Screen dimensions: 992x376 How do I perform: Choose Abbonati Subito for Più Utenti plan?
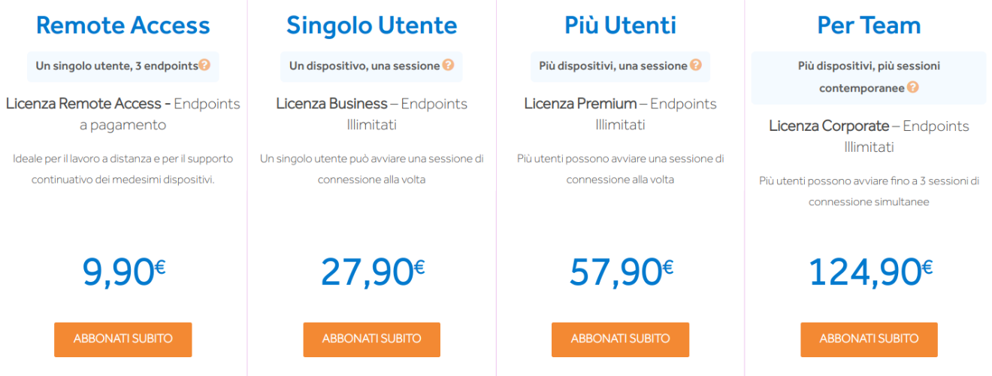coord(620,339)
